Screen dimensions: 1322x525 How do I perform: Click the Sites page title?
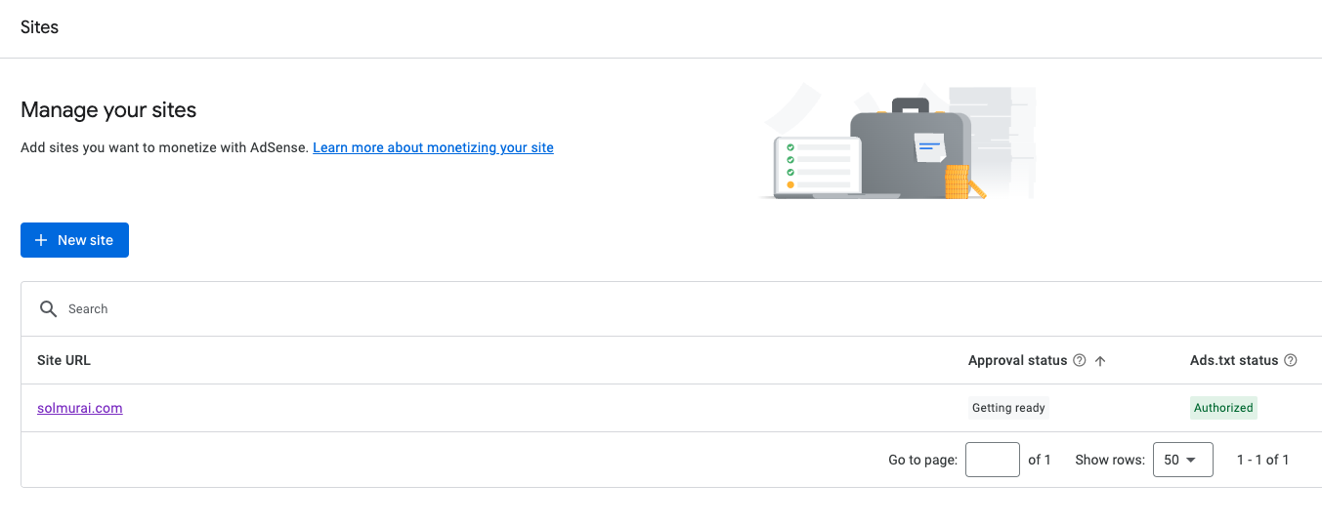point(40,27)
